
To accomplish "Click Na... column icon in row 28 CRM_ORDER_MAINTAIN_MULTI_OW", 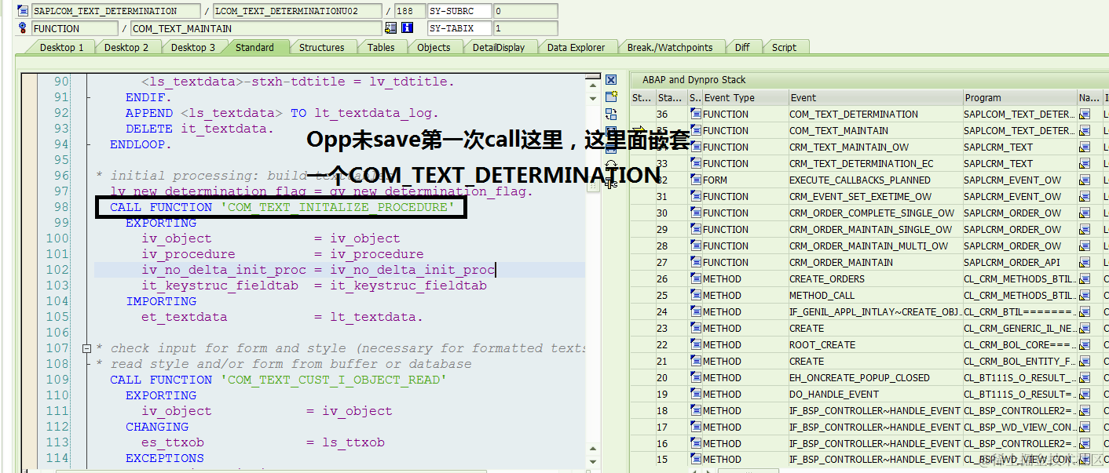I will tap(1085, 246).
